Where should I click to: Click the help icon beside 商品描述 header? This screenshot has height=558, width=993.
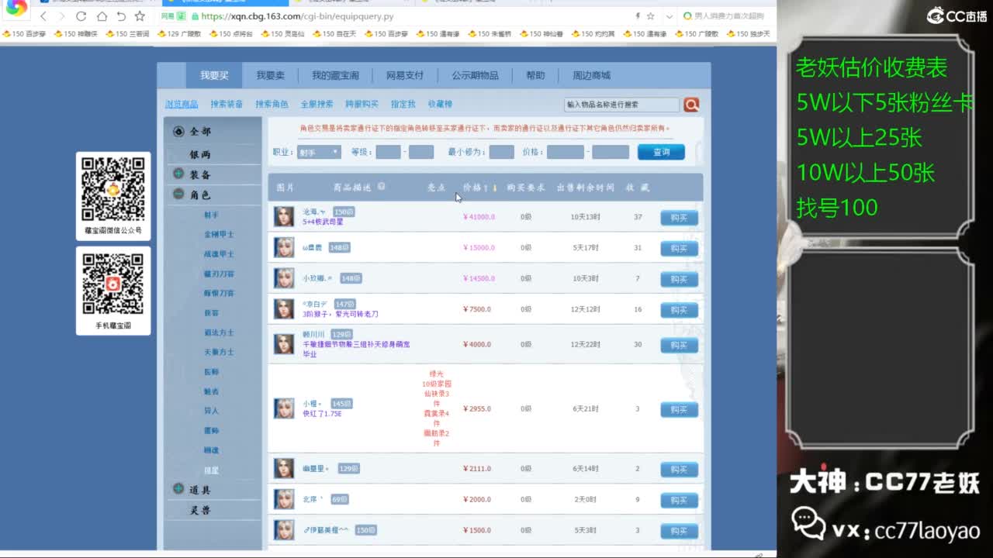click(x=382, y=187)
